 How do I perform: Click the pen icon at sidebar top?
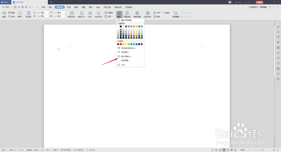pos(278,26)
